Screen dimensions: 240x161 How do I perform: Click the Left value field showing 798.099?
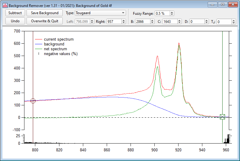[x=82, y=22]
